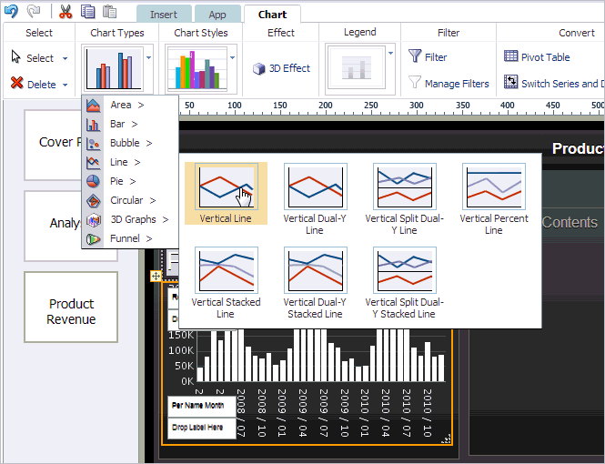Switch to the App tab
This screenshot has height=464, width=605.
(217, 15)
